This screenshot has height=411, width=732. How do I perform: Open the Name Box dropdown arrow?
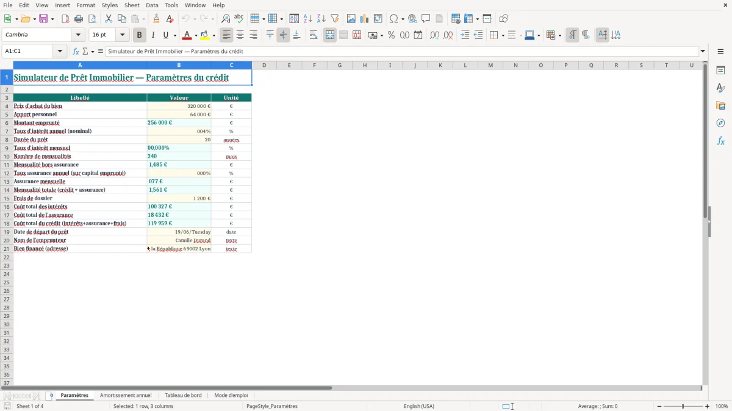(x=60, y=51)
